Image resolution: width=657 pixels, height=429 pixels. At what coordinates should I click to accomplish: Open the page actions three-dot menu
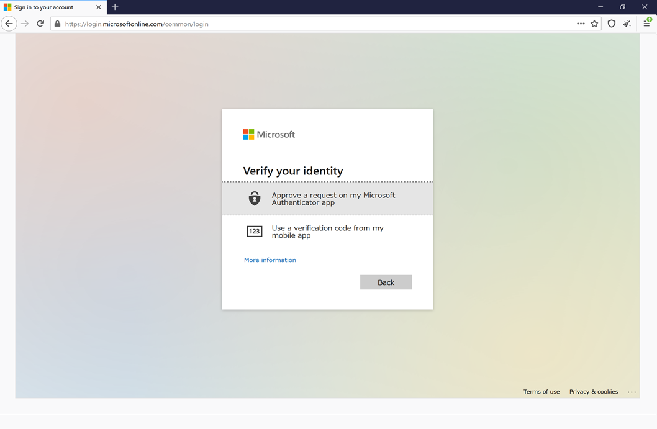click(581, 24)
